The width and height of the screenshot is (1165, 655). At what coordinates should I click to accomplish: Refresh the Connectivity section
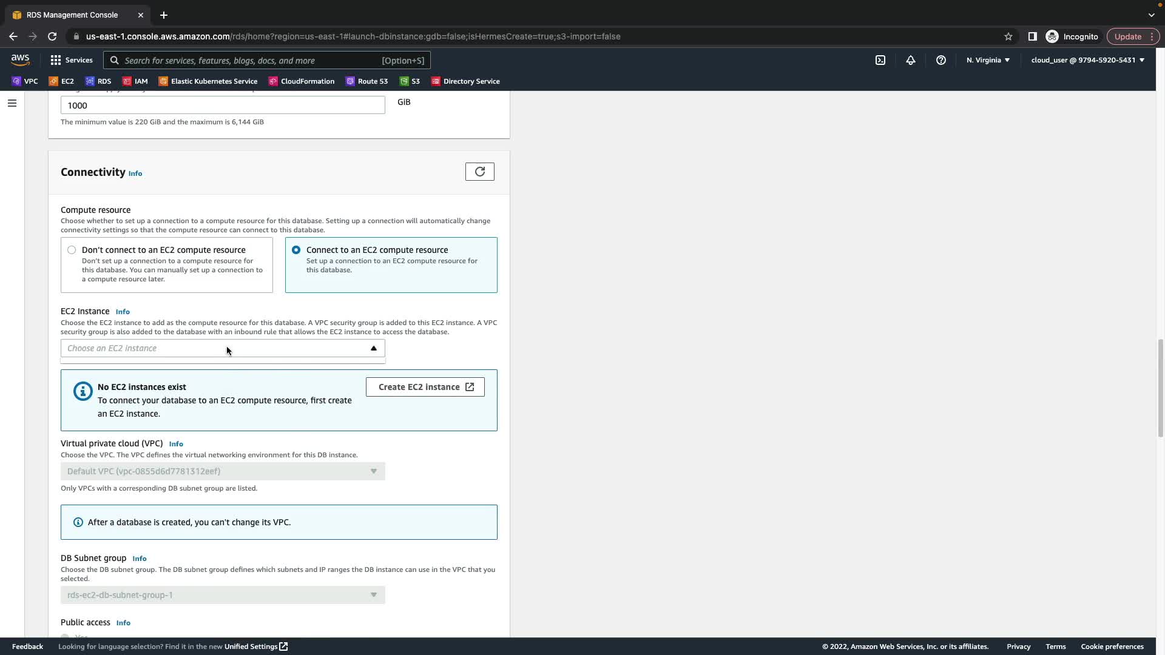(479, 172)
